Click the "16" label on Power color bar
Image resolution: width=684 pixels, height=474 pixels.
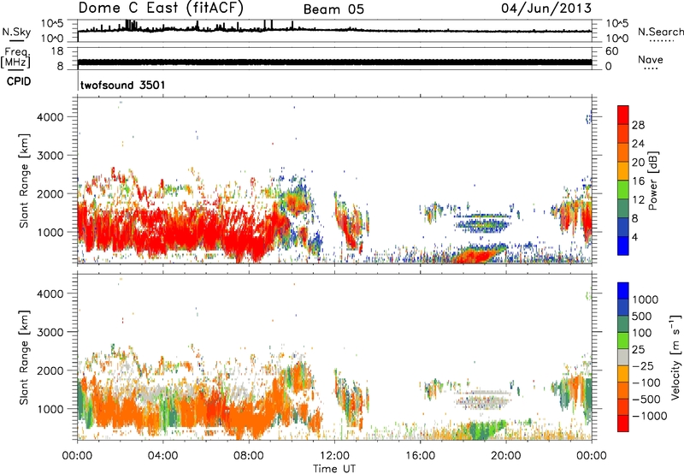tap(638, 181)
